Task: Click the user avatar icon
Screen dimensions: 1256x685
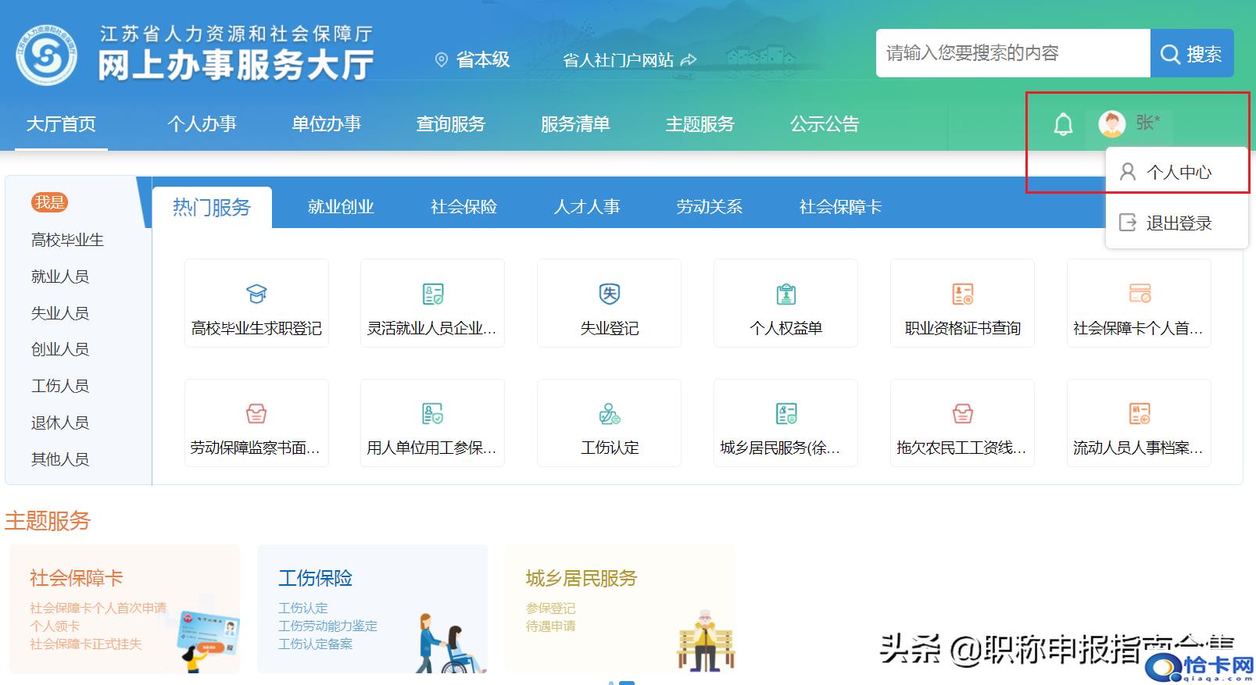Action: (1111, 123)
